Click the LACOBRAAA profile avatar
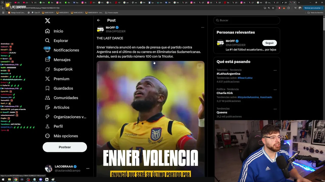Screen dimensions: 325x182 click(x=48, y=168)
